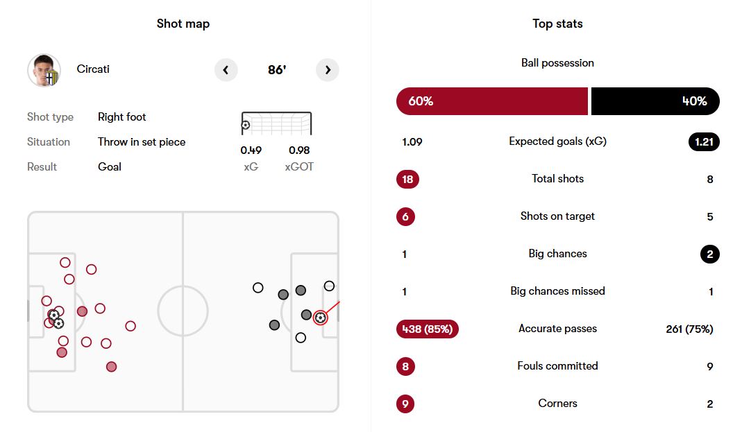Select the upper-left crimson shot inside the penalty box
This screenshot has height=432, width=742.
65,263
